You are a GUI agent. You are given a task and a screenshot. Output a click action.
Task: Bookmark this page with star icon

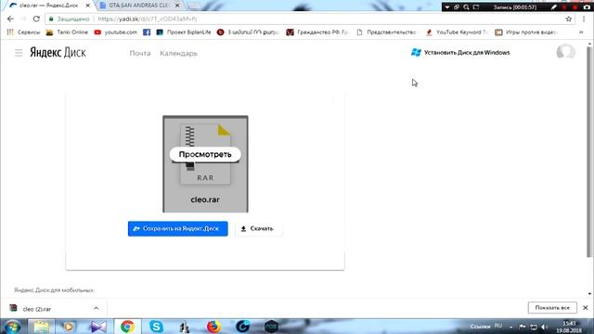(x=569, y=19)
